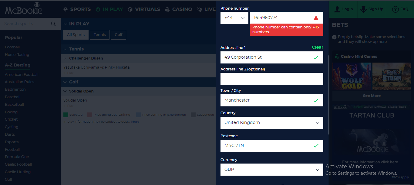Click the Price going out legend swatch
This screenshot has height=185, width=414.
(x=90, y=115)
